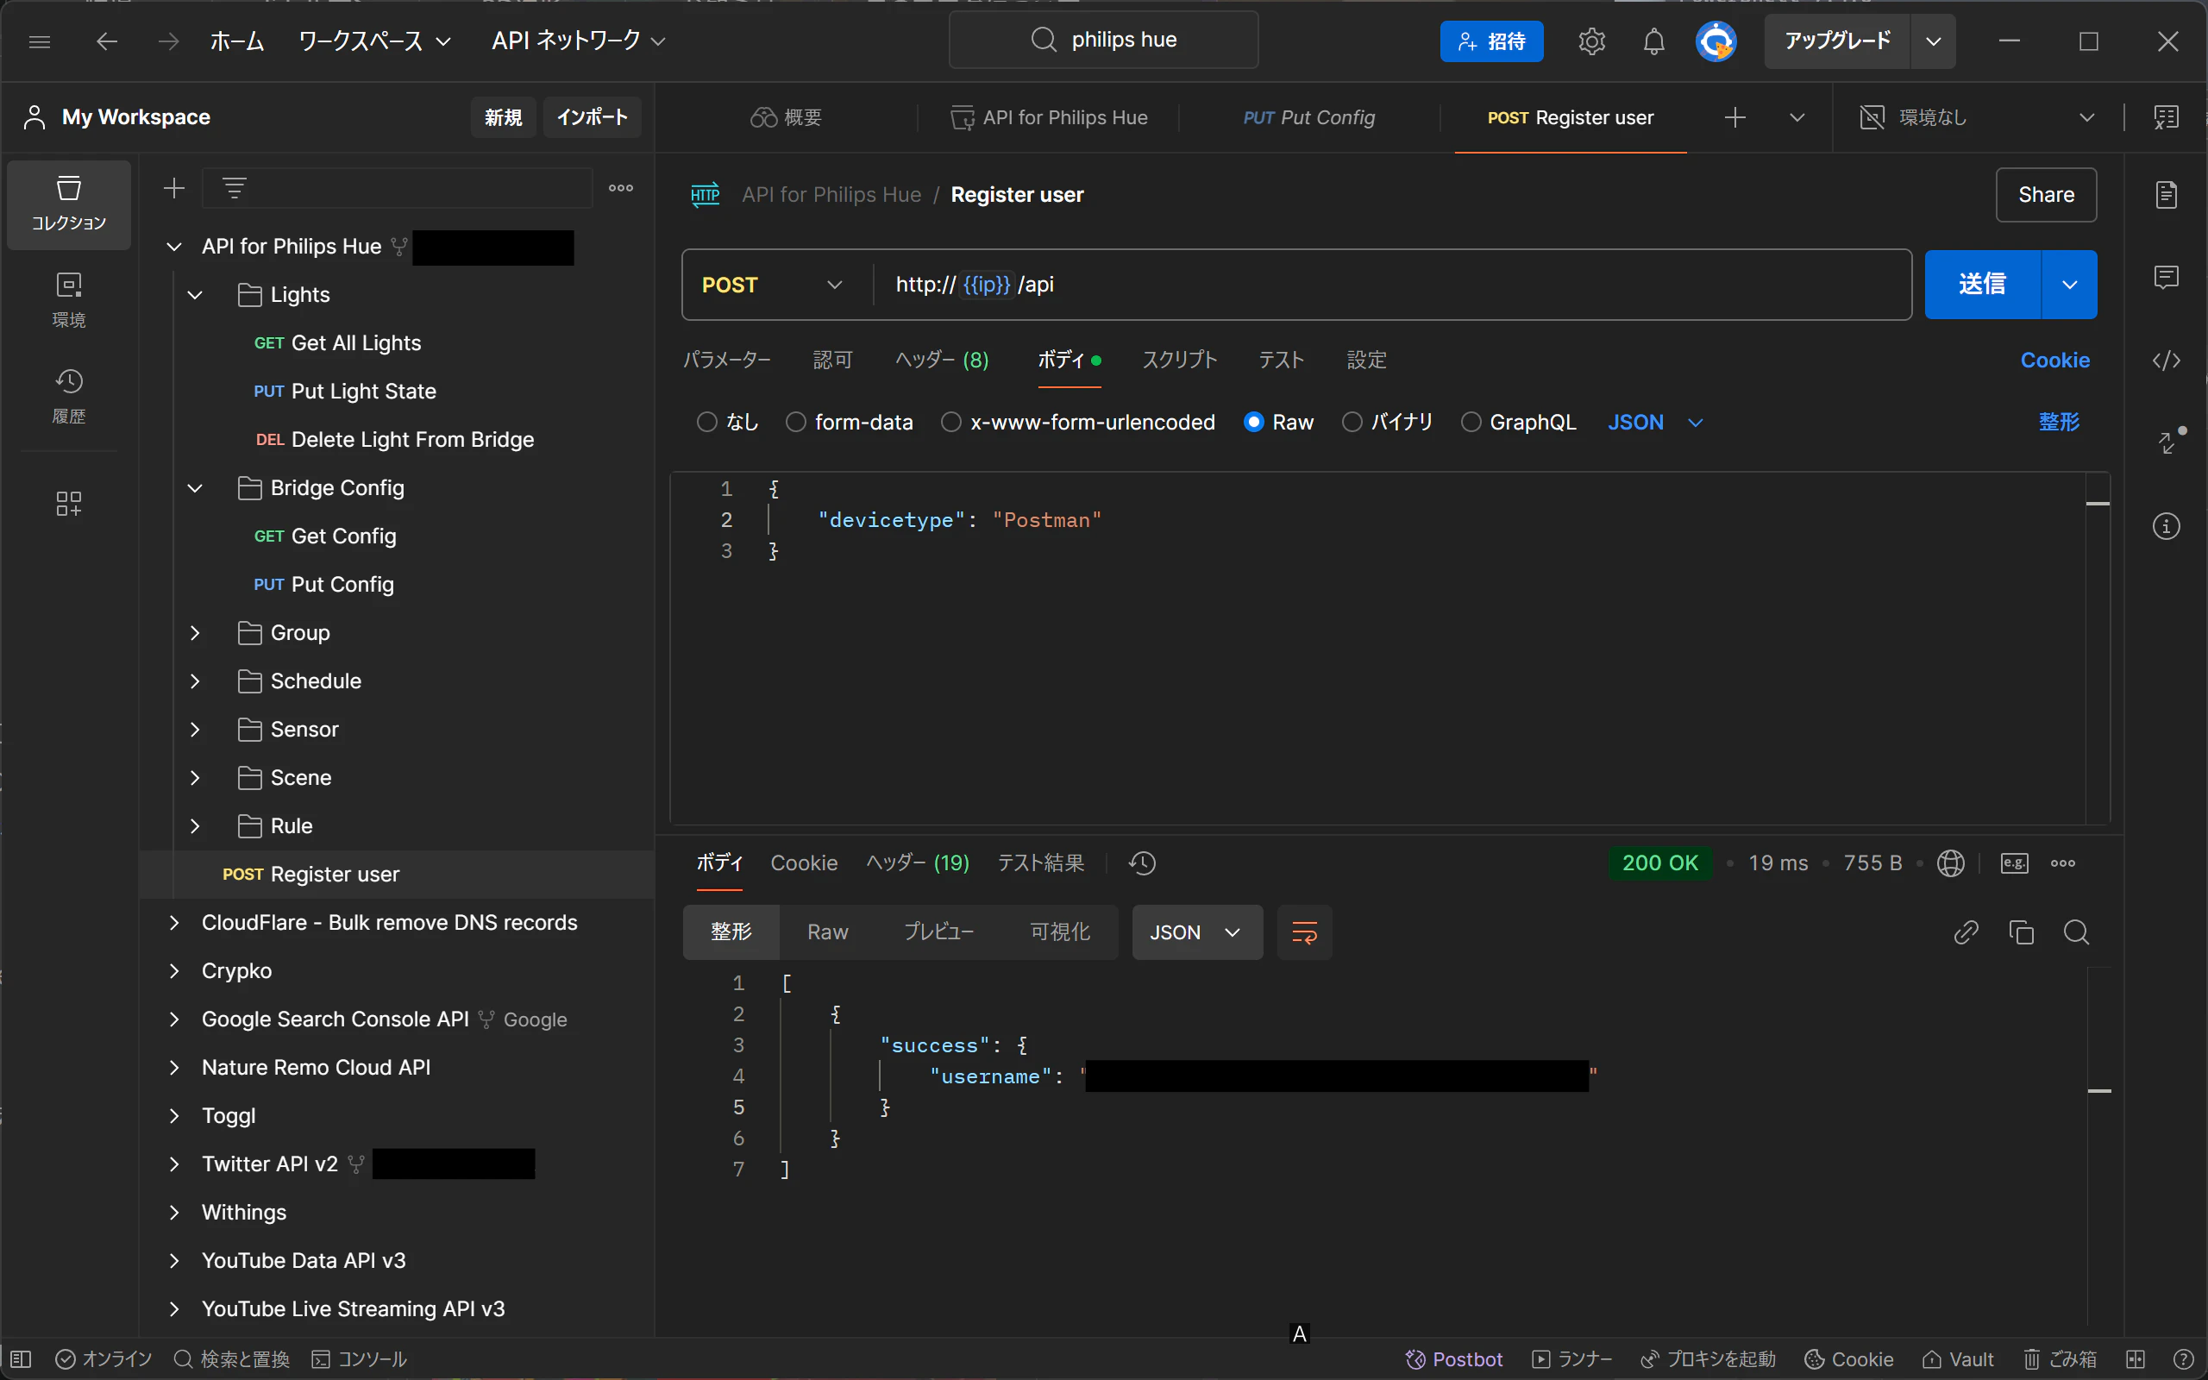
Task: Click the plus icon to create a new collection
Action: coord(173,188)
